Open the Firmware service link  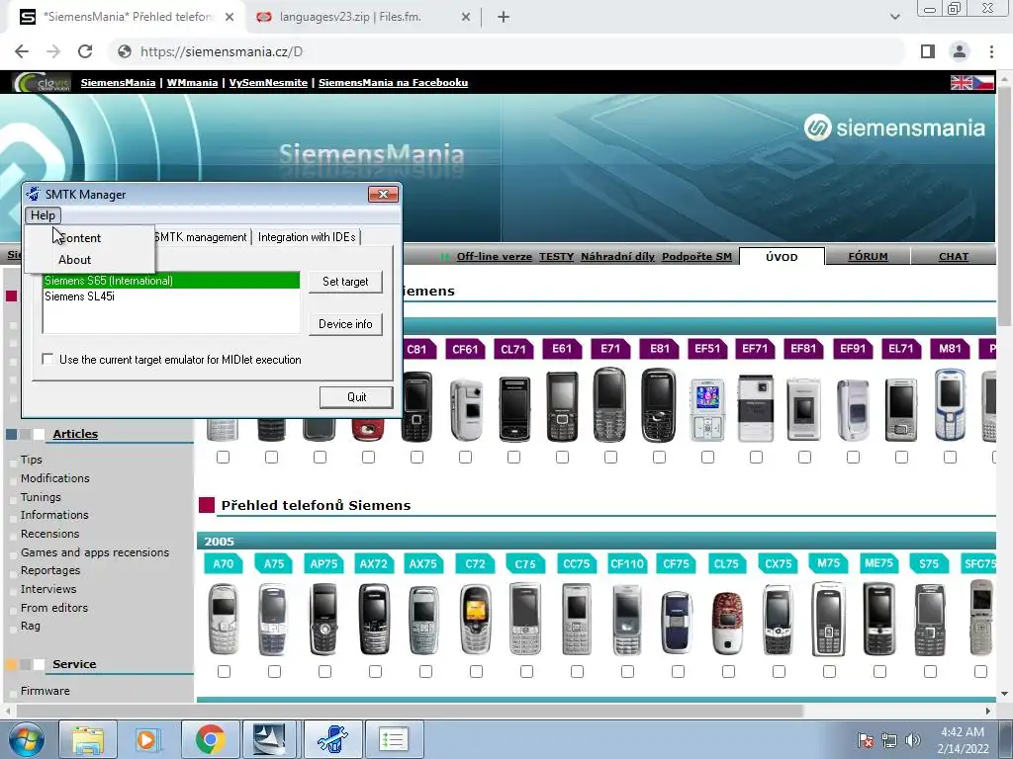tap(46, 691)
